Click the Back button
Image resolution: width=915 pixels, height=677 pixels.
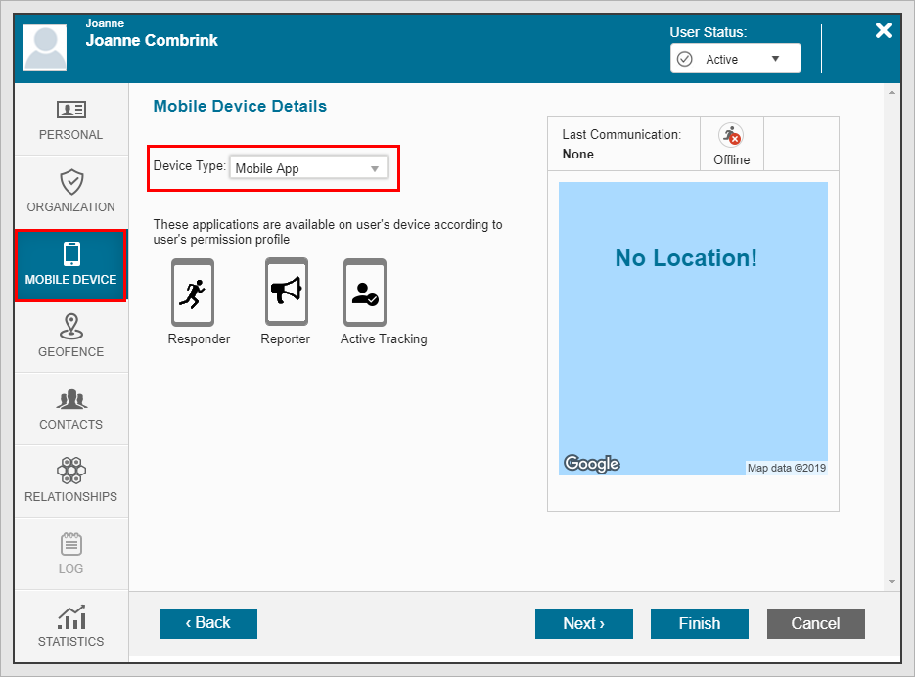pos(208,623)
